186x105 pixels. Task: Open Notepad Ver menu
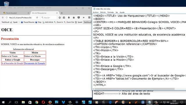tap(117, 12)
